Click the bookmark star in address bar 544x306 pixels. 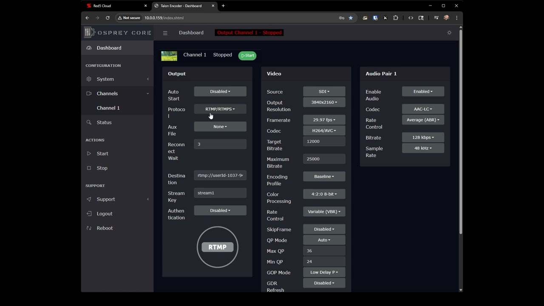coord(351,18)
